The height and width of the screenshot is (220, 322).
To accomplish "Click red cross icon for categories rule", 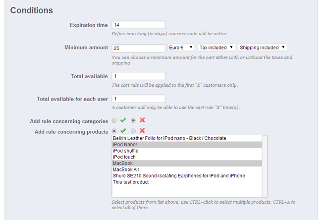I will tap(142, 120).
